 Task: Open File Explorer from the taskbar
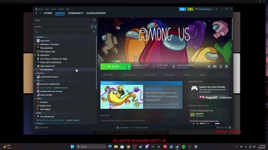coord(116,147)
